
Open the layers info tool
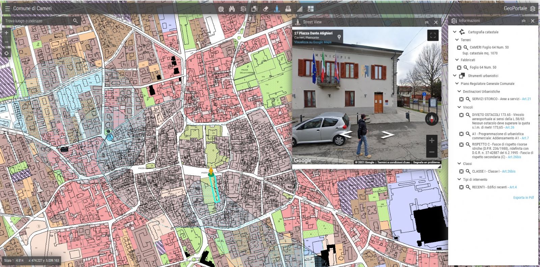click(243, 9)
